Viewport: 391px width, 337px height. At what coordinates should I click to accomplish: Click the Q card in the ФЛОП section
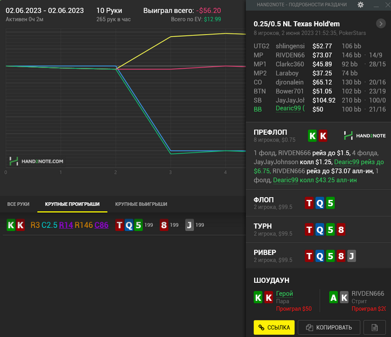click(320, 203)
